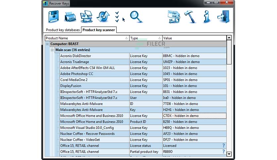Image resolution: width=277 pixels, height=160 pixels.
Task: Select Microsoft Visual Studio 10.0_Config row
Action: [x=143, y=128]
